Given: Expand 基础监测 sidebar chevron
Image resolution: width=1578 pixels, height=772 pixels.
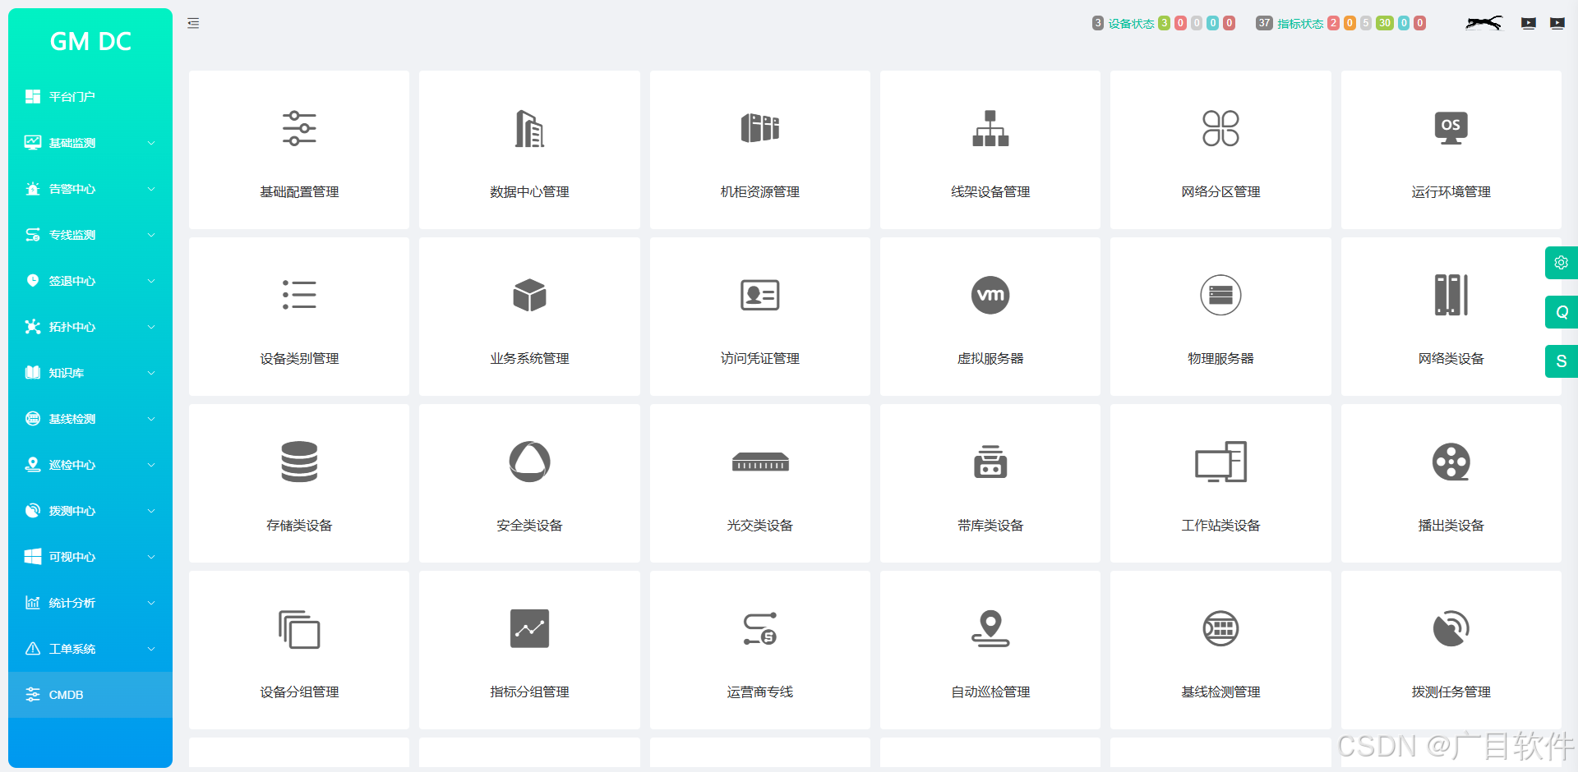Looking at the screenshot, I should [x=151, y=143].
